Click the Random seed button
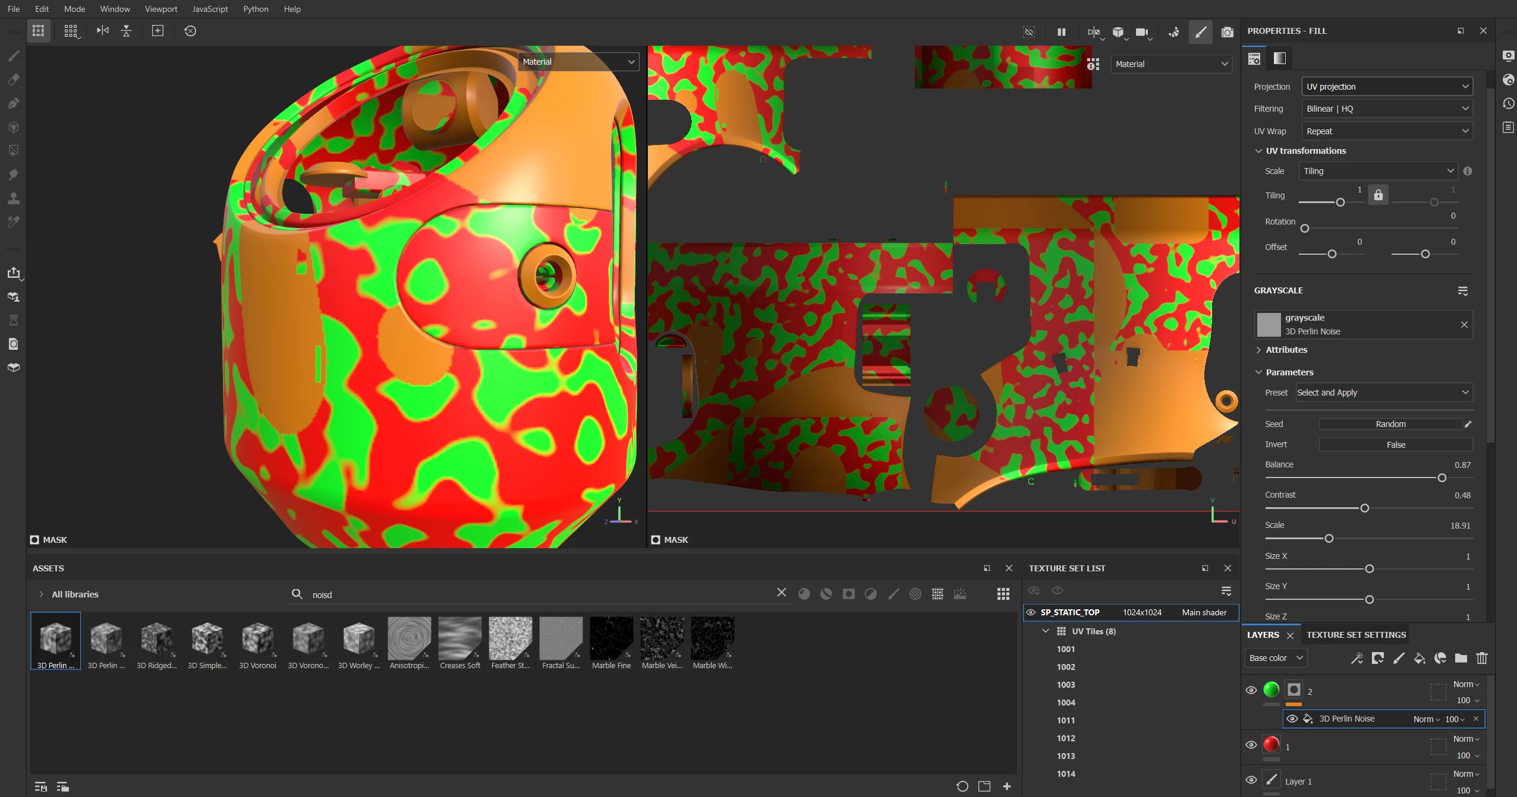 1390,424
